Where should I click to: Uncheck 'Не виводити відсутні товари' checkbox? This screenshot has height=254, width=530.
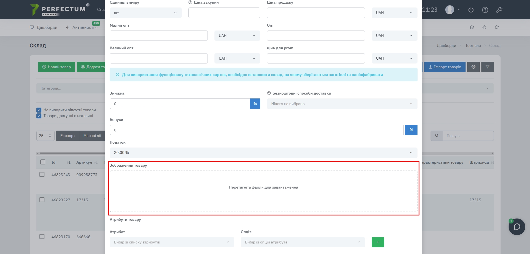click(39, 110)
